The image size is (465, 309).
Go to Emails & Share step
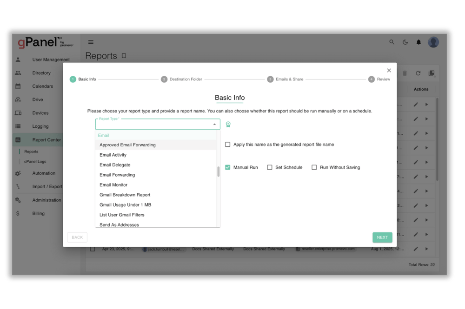(285, 79)
